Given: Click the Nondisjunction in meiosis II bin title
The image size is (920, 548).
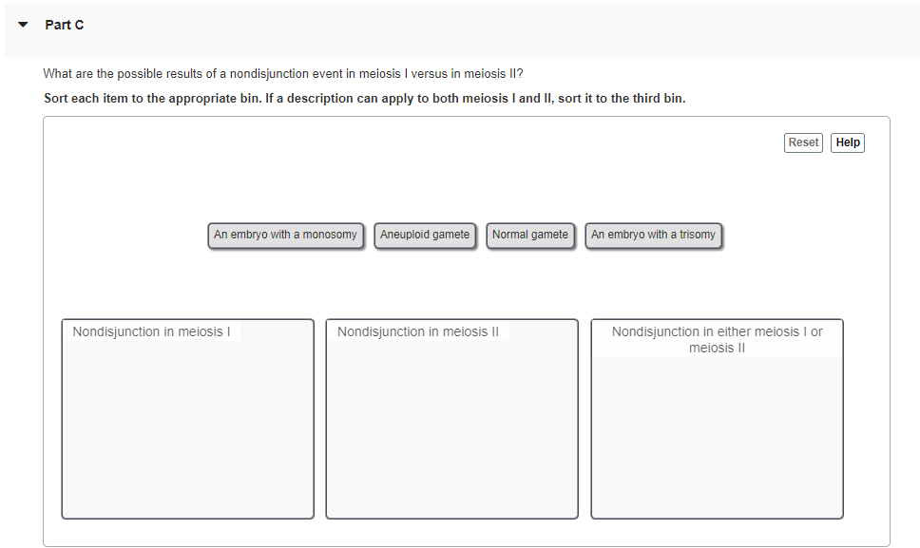Looking at the screenshot, I should [x=416, y=331].
